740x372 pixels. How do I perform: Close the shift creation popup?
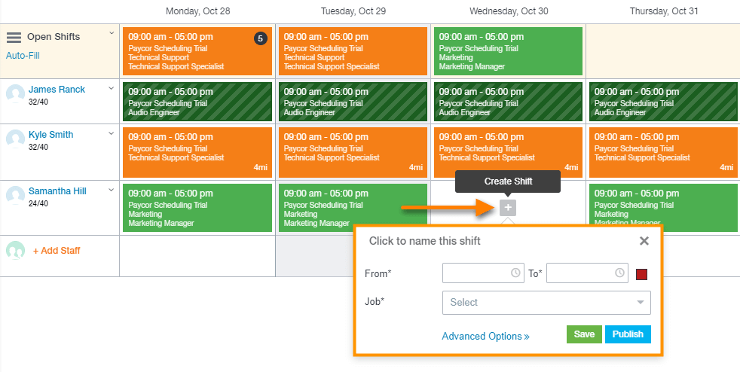point(644,241)
